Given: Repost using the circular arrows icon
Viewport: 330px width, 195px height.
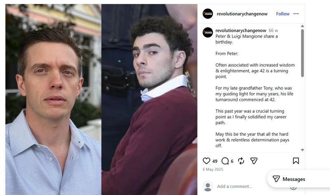Looking at the screenshot, I should click(x=241, y=161).
